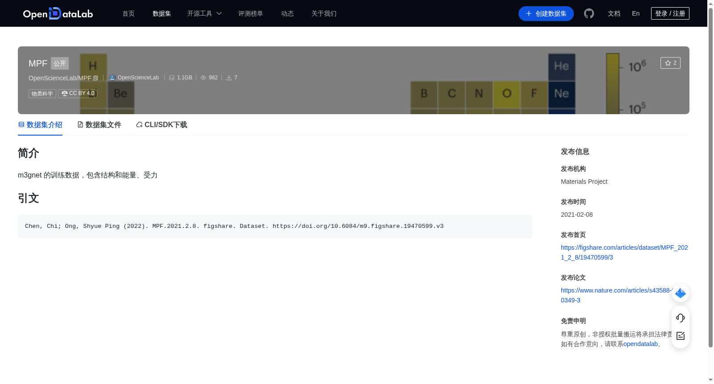The height and width of the screenshot is (384, 714).
Task: Open 数据集 navigation item
Action: pos(162,14)
